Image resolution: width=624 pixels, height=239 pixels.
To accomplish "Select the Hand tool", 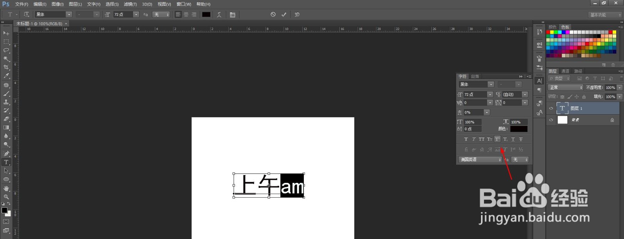I will [x=6, y=188].
